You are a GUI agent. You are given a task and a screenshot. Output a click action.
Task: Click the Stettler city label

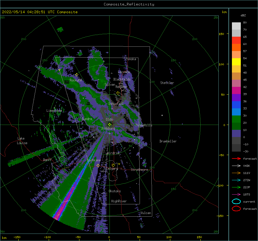[167, 83]
